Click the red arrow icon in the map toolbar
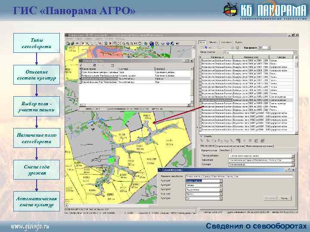310x232 pixels. point(110,43)
